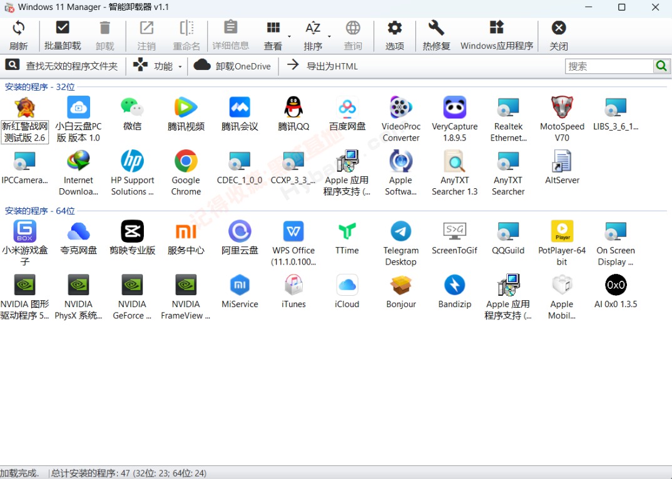The width and height of the screenshot is (672, 479).
Task: Open 选项 options gear
Action: point(395,36)
